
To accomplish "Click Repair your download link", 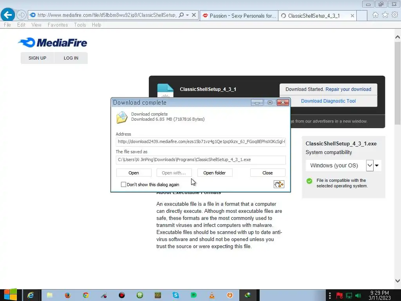I will coord(348,89).
